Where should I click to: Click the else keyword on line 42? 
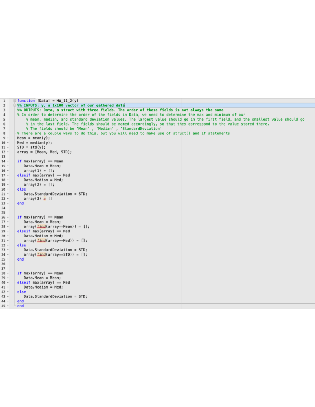(x=22, y=292)
